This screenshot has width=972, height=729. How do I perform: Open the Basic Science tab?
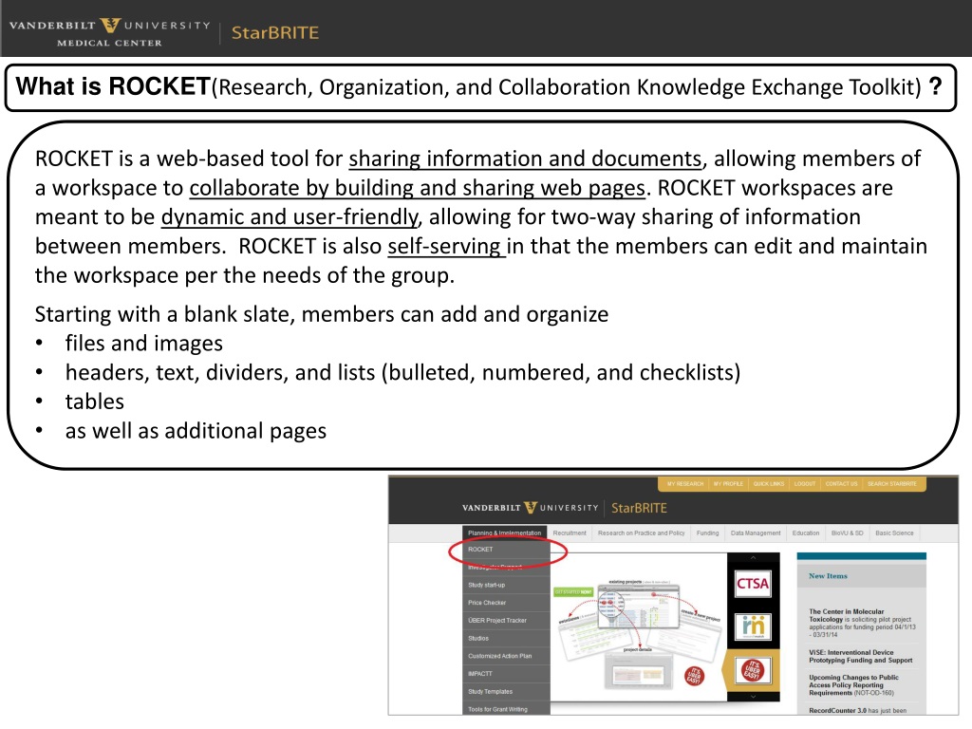pyautogui.click(x=894, y=533)
